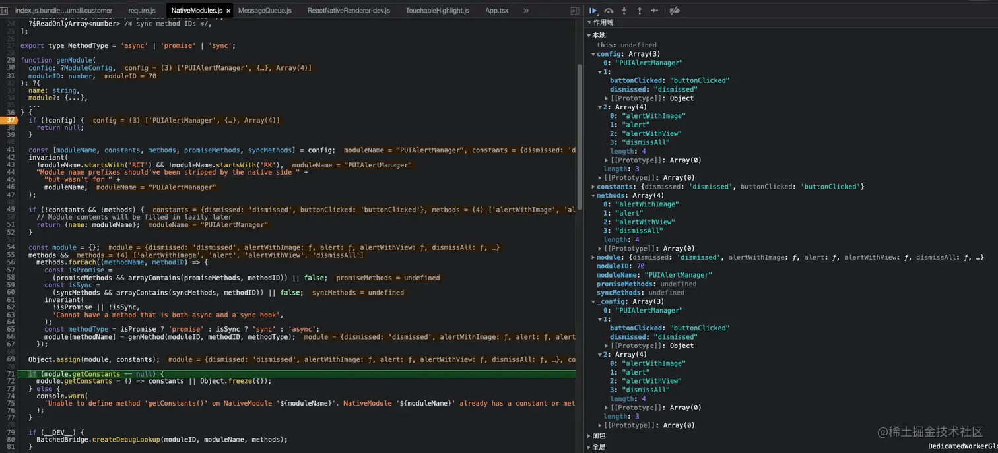Viewport: 998px width, 453px height.
Task: Resume script execution in the debugger
Action: click(x=593, y=11)
